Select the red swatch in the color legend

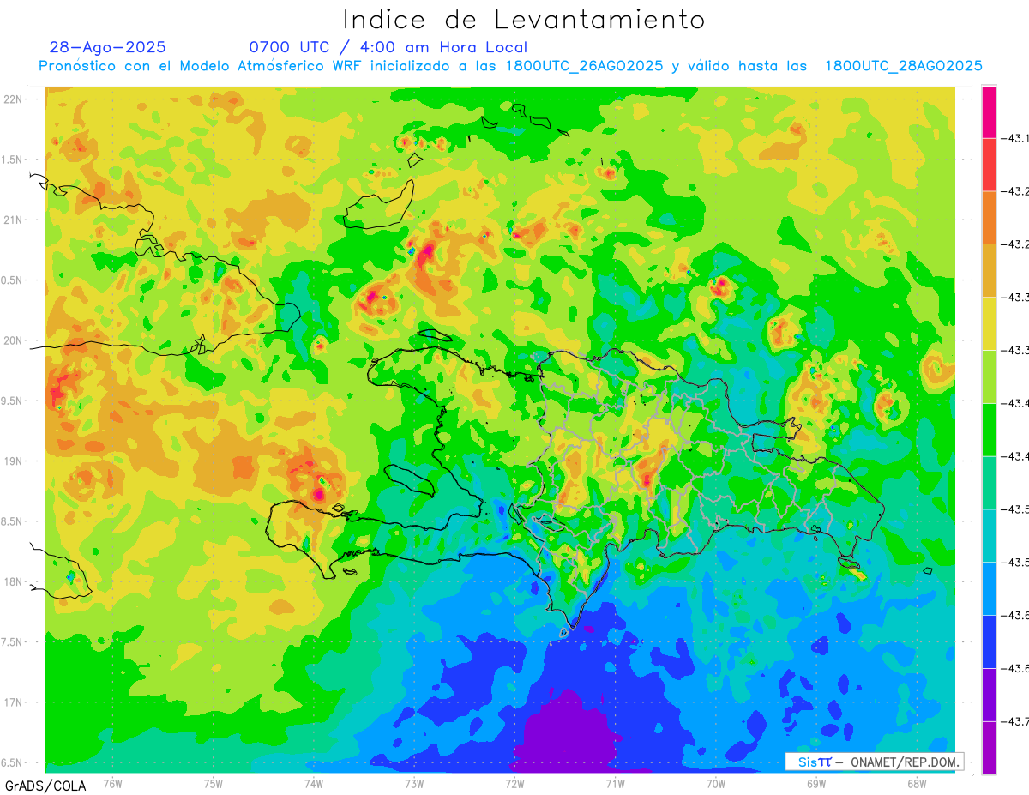pyautogui.click(x=989, y=164)
